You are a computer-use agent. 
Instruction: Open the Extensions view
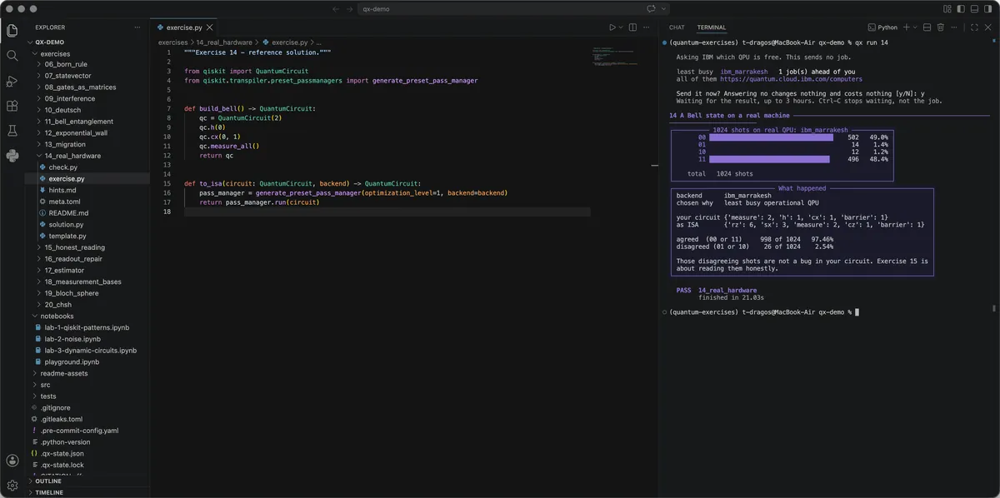pyautogui.click(x=12, y=106)
